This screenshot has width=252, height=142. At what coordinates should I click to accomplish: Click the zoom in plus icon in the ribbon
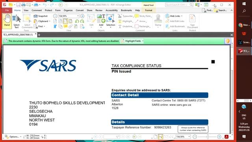tap(82, 16)
